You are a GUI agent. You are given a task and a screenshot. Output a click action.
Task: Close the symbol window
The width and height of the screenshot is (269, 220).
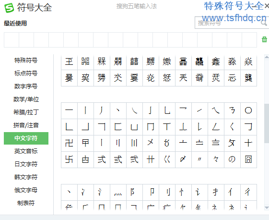[x=267, y=6]
